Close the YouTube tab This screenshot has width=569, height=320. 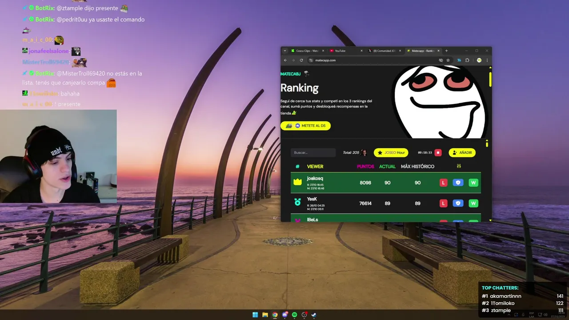[x=361, y=51]
